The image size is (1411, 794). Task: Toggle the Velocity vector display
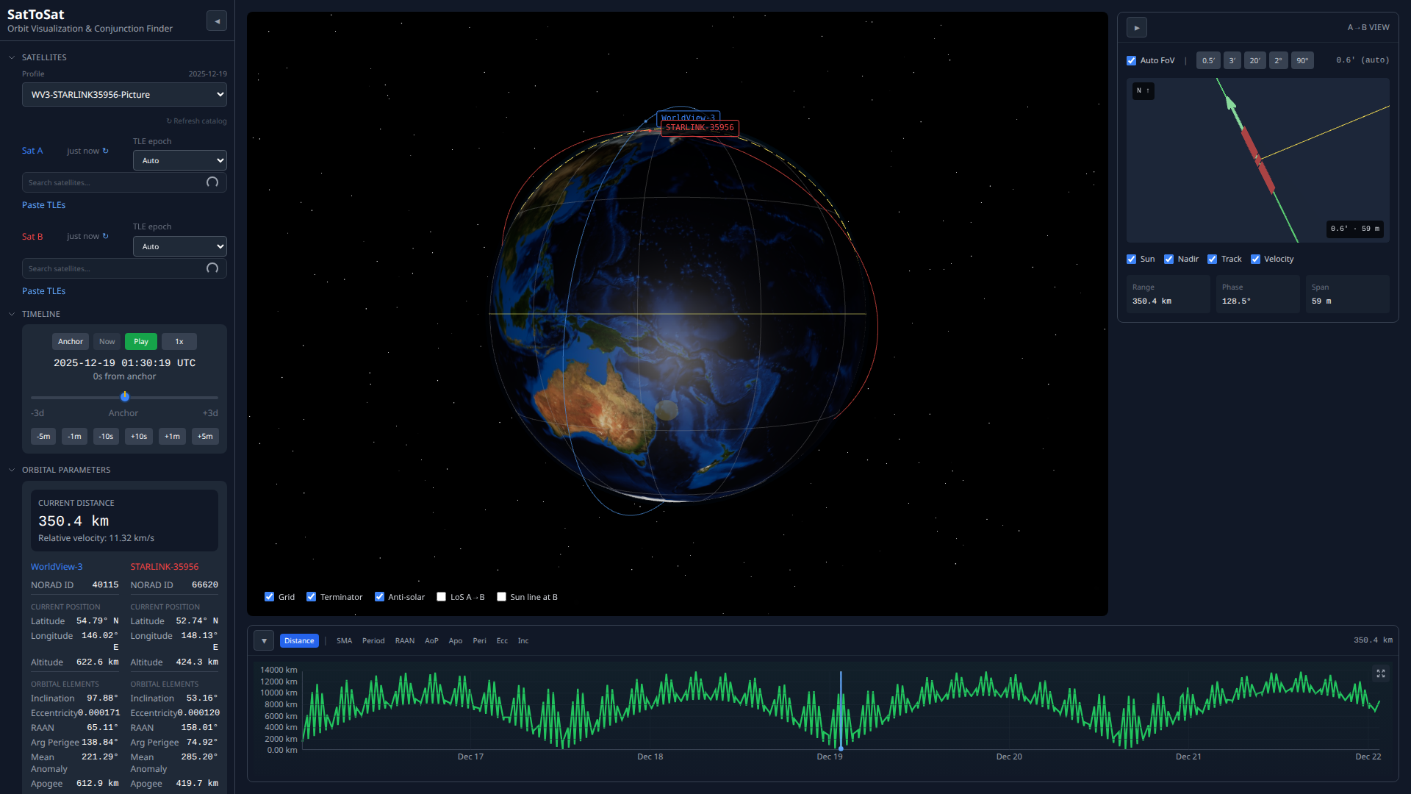(x=1255, y=259)
